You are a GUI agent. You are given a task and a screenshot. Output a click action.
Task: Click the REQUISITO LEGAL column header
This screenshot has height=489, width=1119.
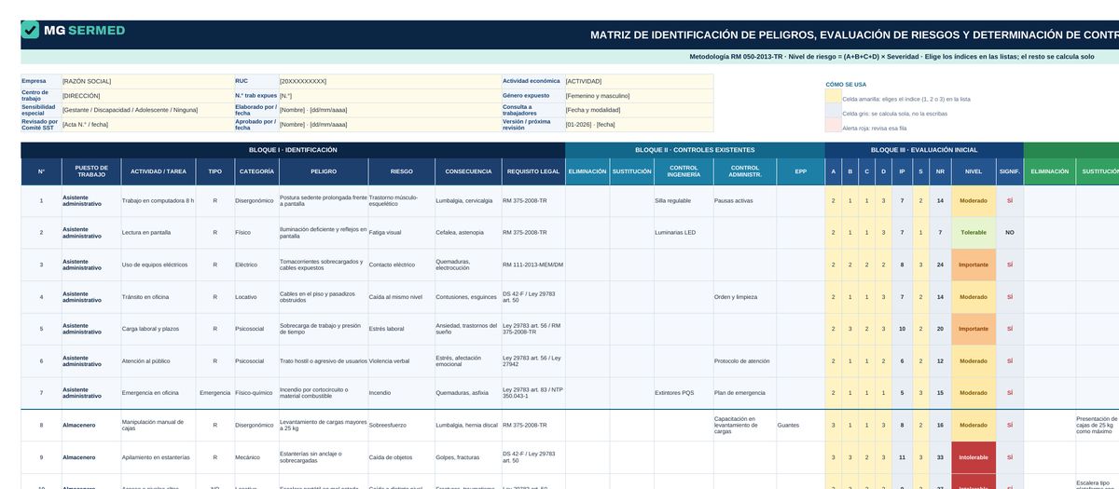[x=532, y=171]
